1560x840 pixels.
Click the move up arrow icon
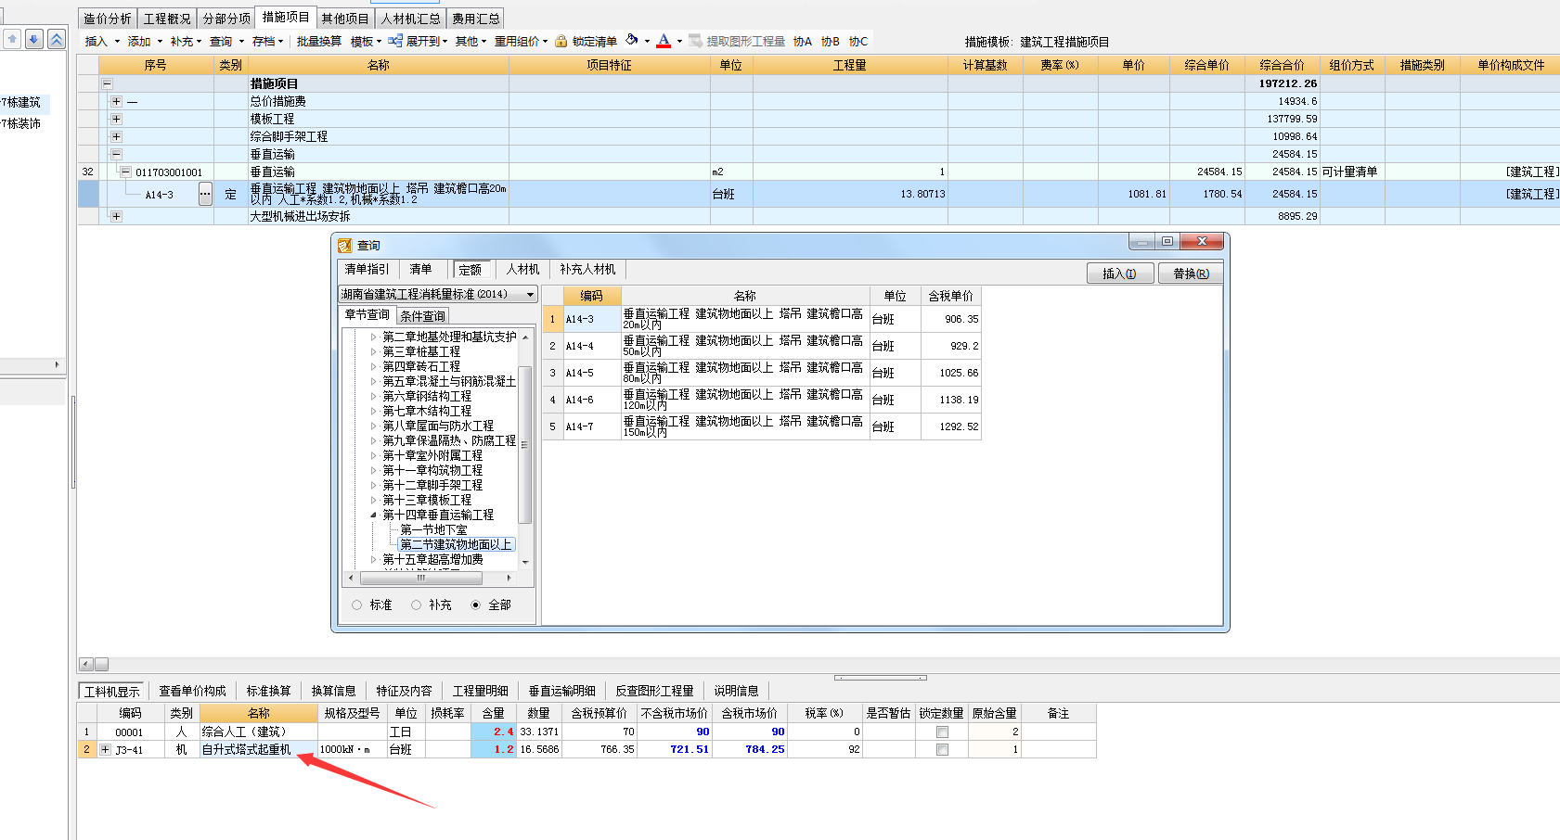tap(12, 39)
